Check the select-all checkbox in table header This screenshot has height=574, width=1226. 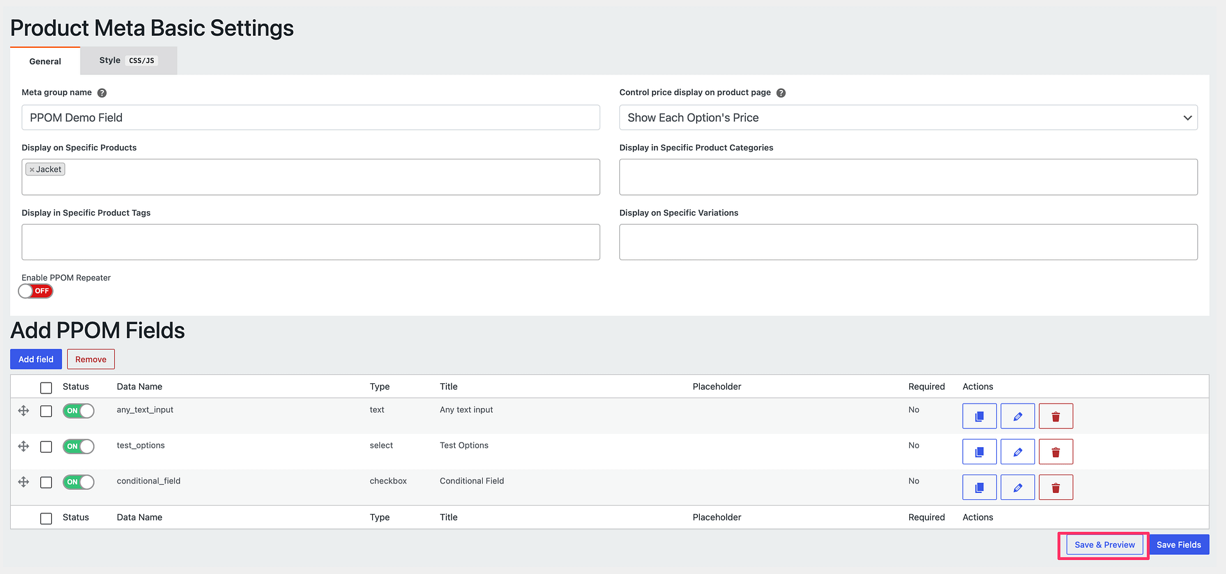click(x=46, y=388)
